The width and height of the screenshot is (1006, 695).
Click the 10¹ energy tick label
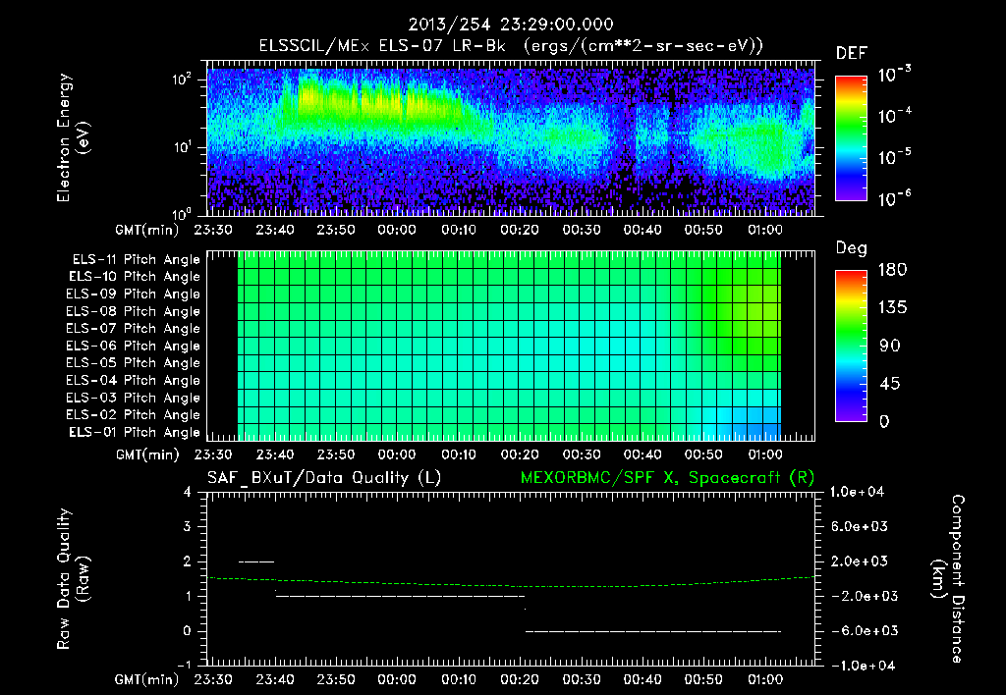[182, 147]
